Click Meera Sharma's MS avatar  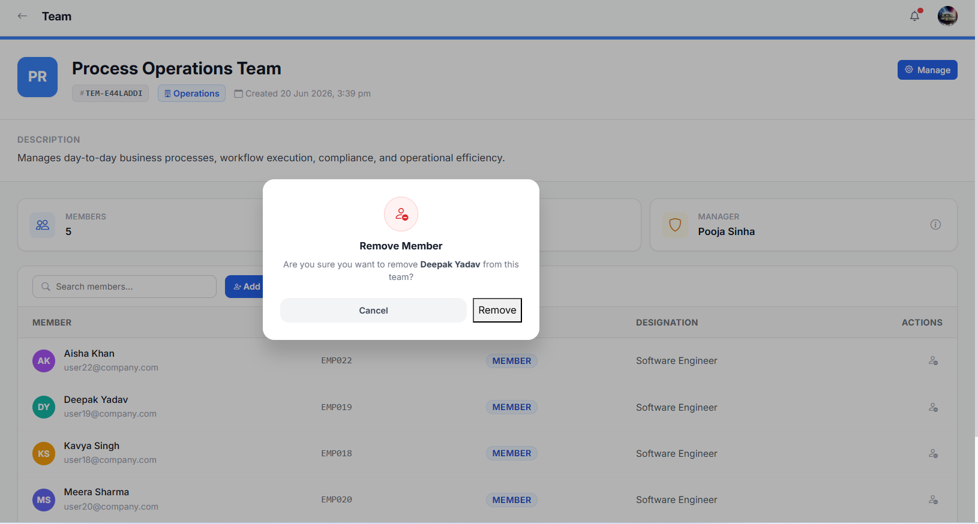[x=44, y=499]
